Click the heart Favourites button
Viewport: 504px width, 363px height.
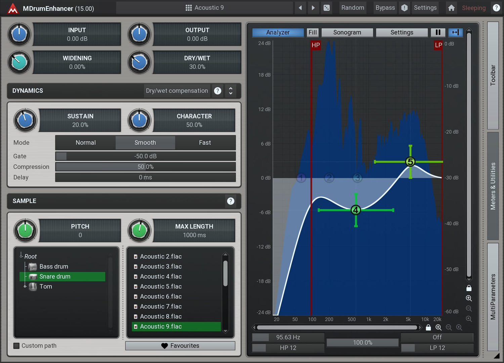click(180, 346)
